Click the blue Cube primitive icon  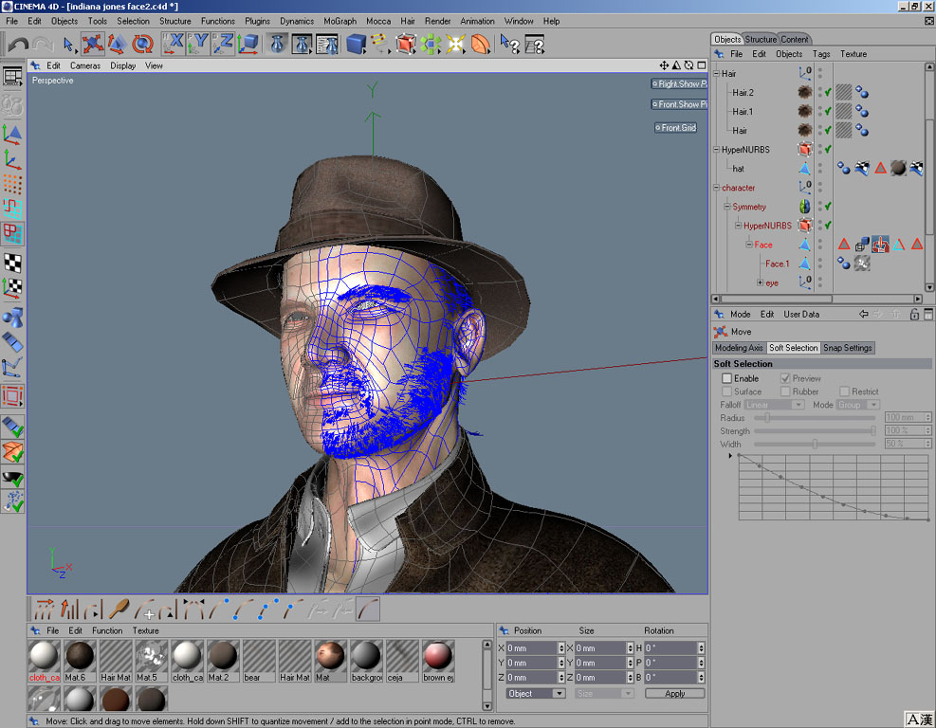click(356, 45)
